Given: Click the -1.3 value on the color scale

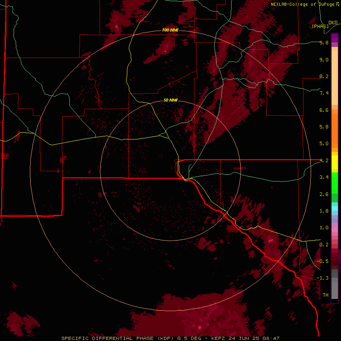Looking at the screenshot, I should tap(322, 278).
